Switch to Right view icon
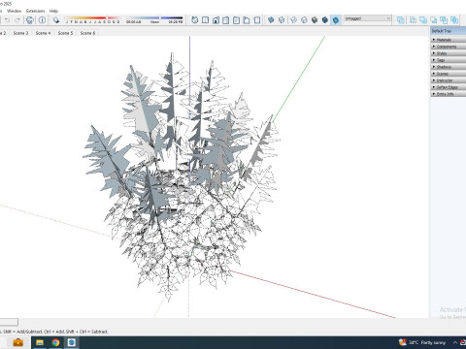Viewport: 466px width, 349px height. (226, 20)
